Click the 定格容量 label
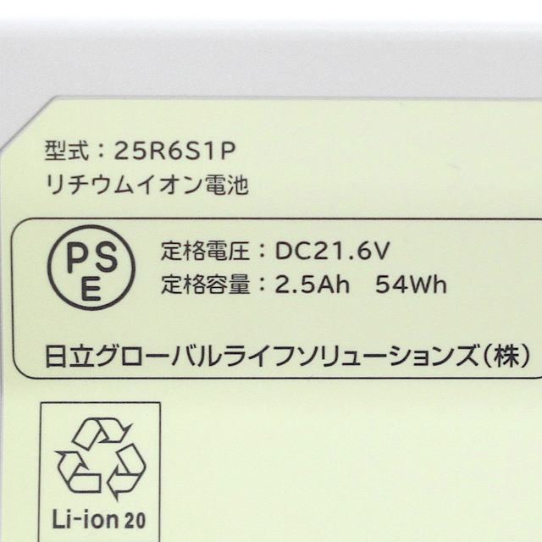This screenshot has height=542, width=542. [205, 285]
